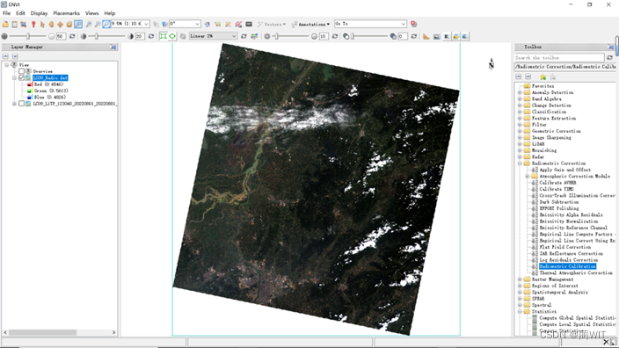Adjust the brightness slider handle
The width and height of the screenshot is (619, 348).
coord(28,36)
